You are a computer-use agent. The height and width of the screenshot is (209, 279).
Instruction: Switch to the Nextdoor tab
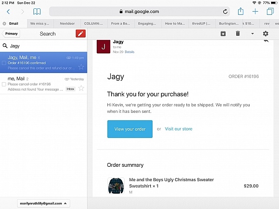67,23
